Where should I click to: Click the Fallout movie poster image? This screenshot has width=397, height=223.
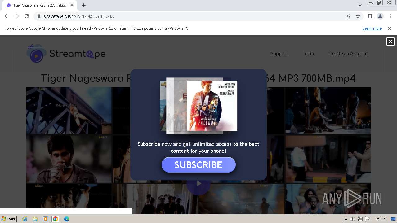click(212, 106)
